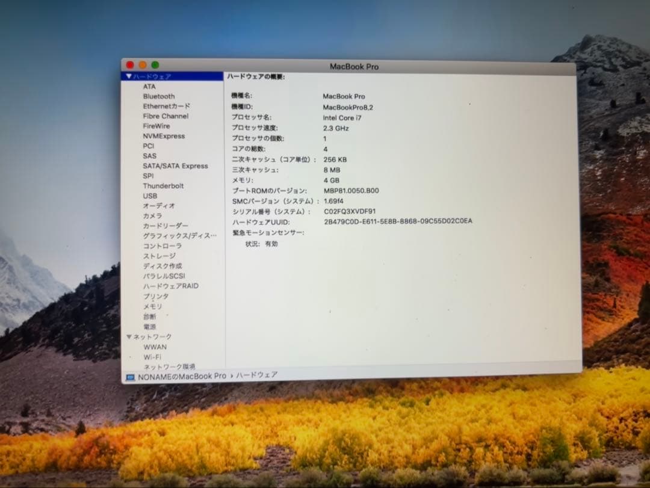Collapse the ネットワーク disclosure triangle
650x488 pixels.
[x=129, y=337]
